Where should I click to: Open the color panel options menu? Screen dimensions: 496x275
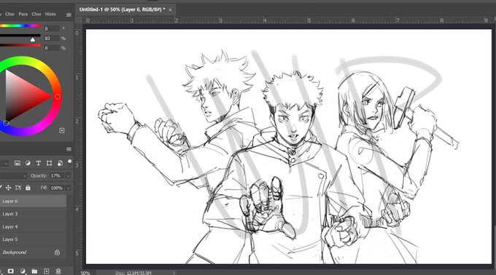pyautogui.click(x=69, y=15)
